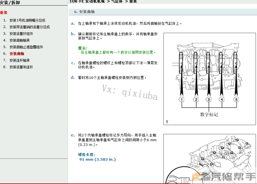Open step 4 安装曲轴轴承

19,40
